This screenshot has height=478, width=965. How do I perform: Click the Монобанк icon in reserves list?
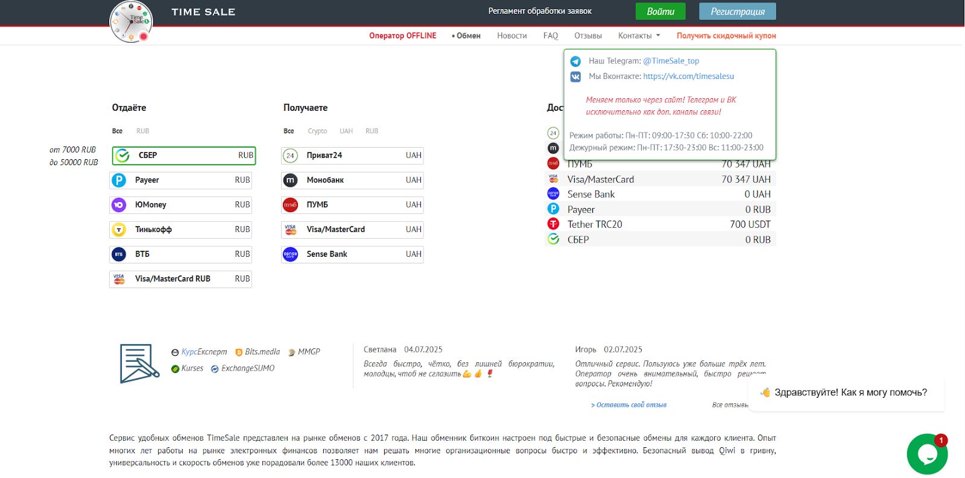553,148
